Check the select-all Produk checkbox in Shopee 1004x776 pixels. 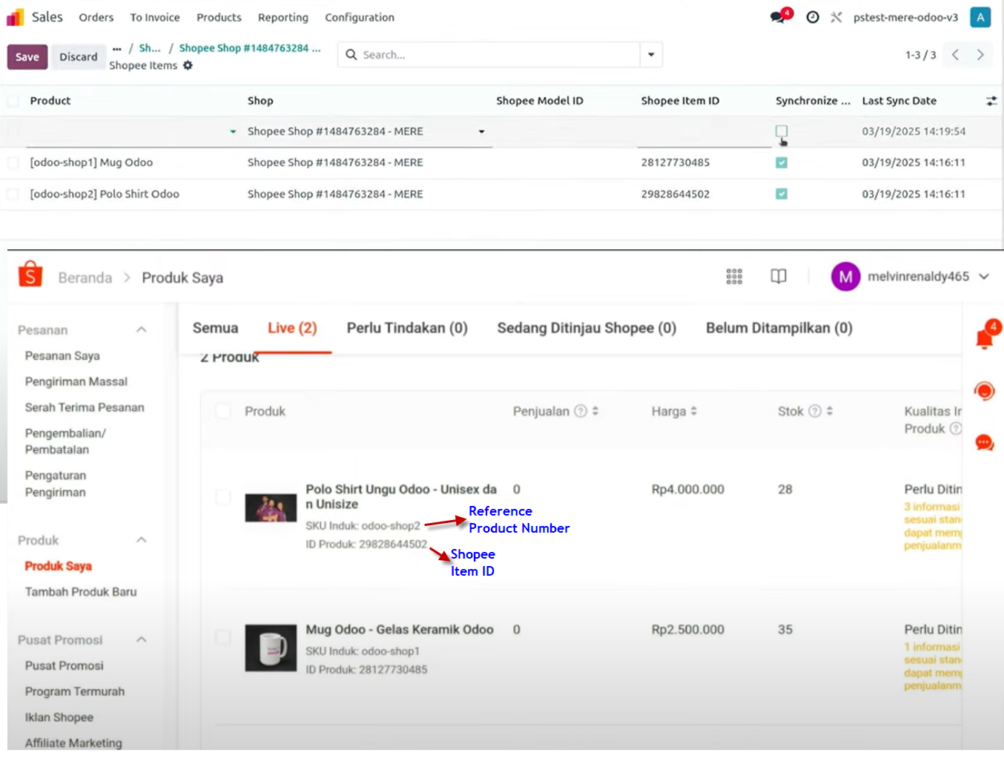coord(223,411)
